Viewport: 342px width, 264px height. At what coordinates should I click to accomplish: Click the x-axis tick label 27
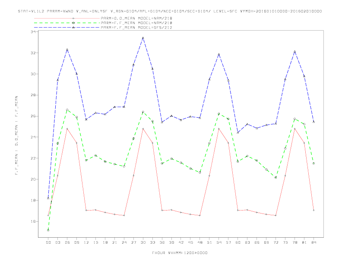[133, 242]
